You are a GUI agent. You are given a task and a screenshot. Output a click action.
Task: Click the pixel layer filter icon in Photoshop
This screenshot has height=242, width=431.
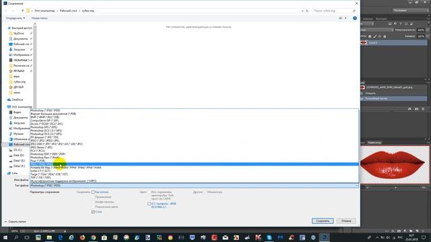(x=390, y=24)
